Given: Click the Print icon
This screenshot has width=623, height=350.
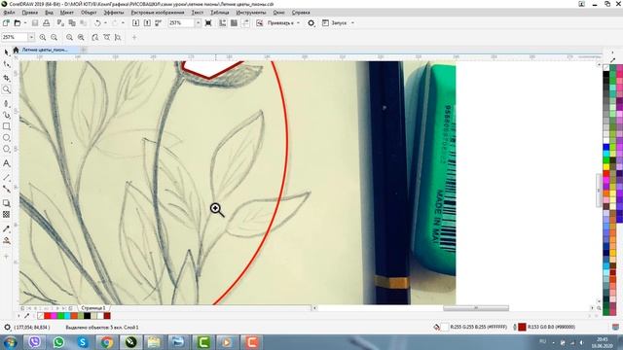Looking at the screenshot, I should point(46,23).
